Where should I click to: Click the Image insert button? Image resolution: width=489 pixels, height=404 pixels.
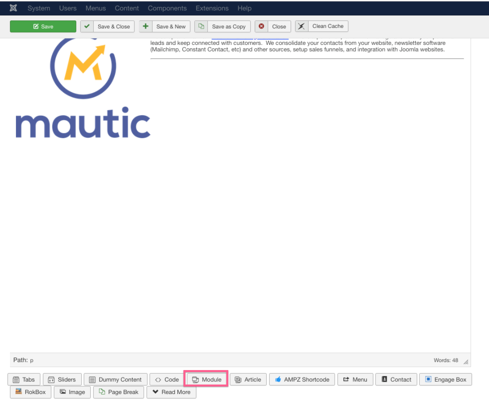tap(72, 392)
